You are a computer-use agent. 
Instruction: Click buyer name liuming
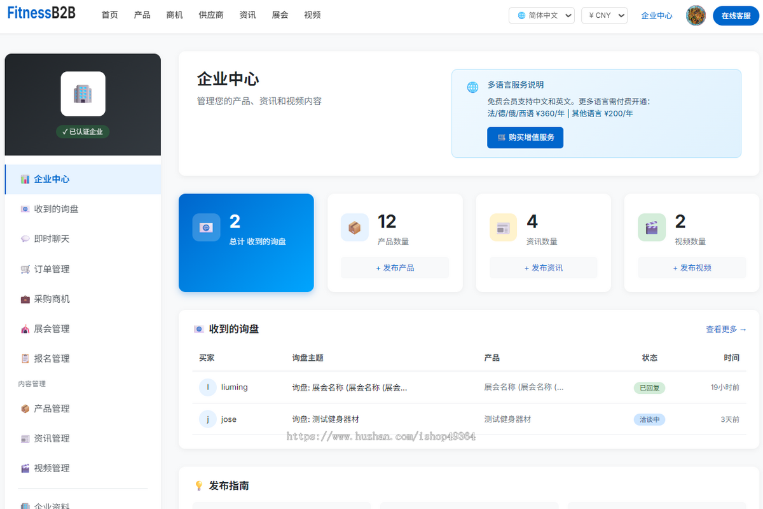click(x=235, y=387)
